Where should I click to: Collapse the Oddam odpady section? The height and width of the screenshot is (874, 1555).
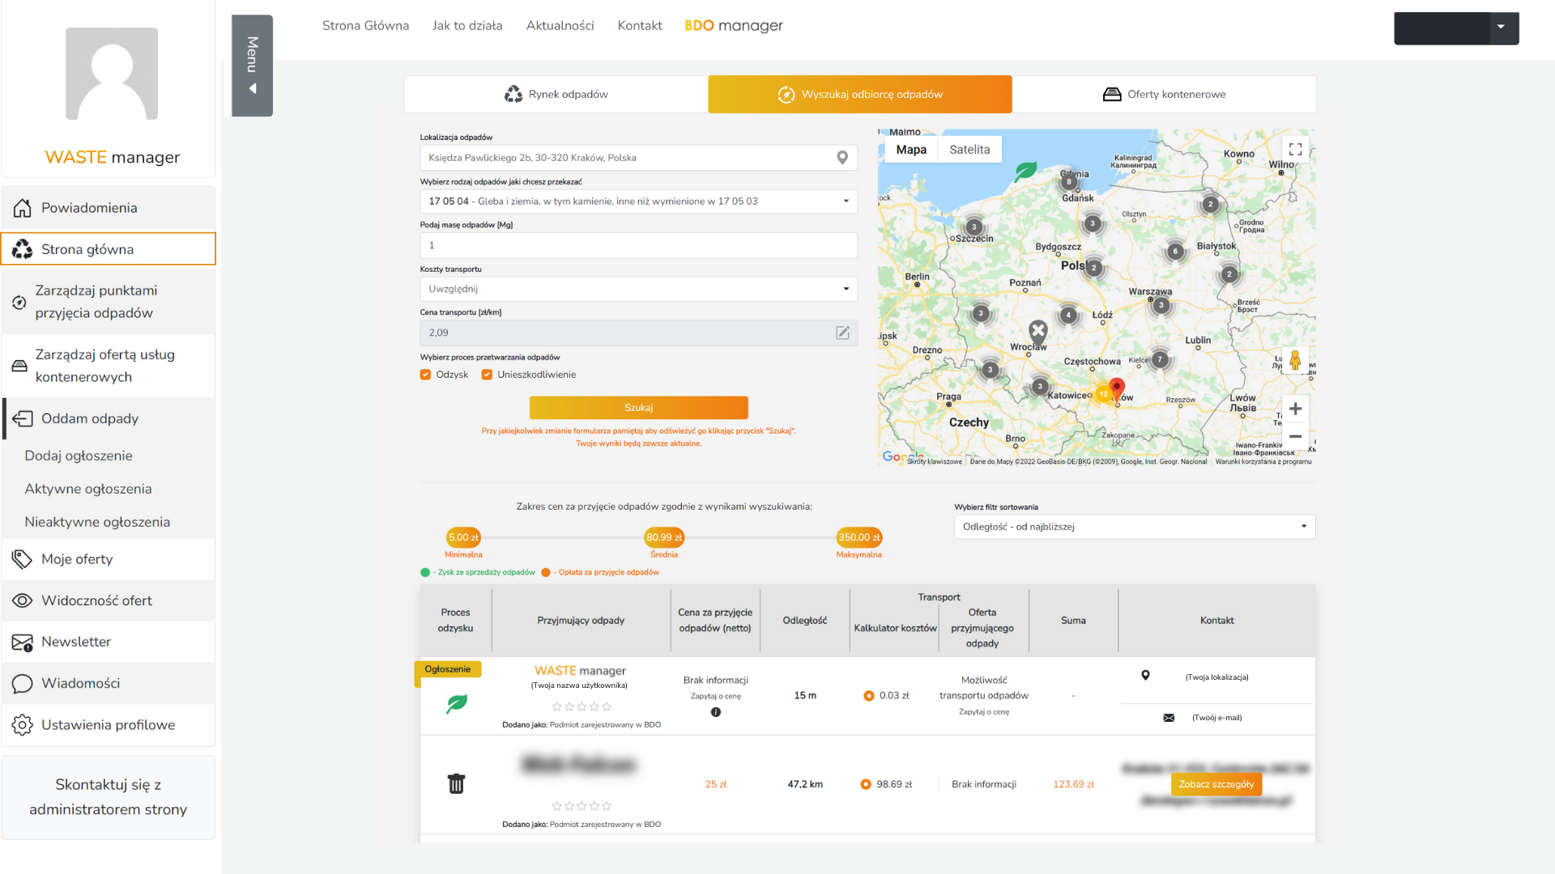[109, 418]
